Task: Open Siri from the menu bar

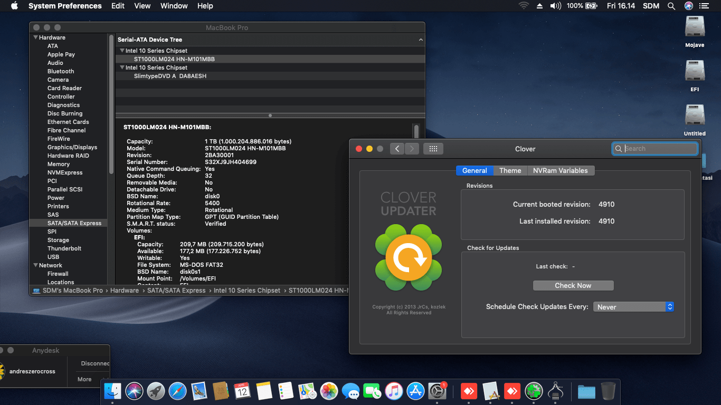Action: [688, 6]
